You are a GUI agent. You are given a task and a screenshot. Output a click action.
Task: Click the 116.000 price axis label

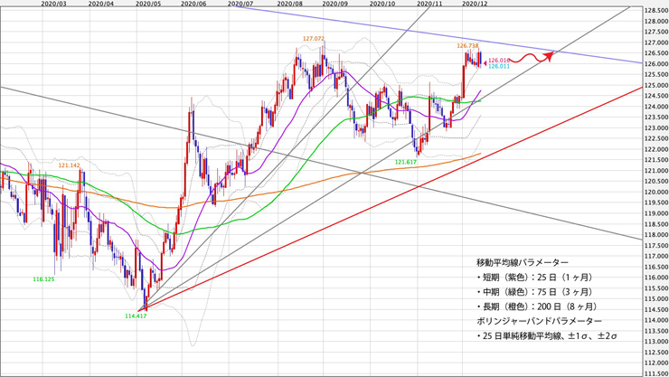click(657, 278)
